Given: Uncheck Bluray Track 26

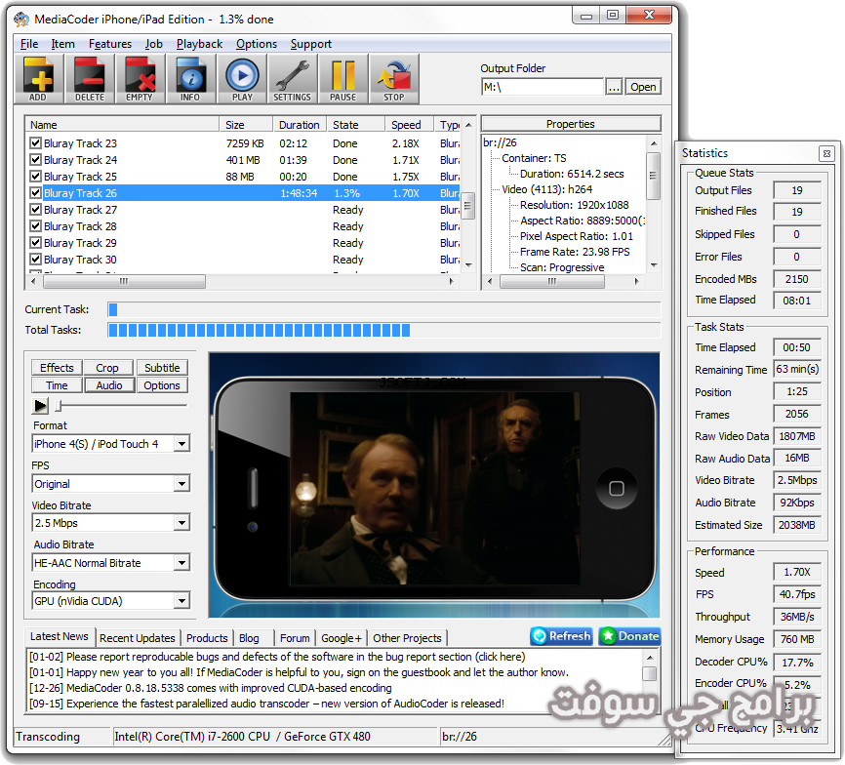Looking at the screenshot, I should tap(35, 193).
